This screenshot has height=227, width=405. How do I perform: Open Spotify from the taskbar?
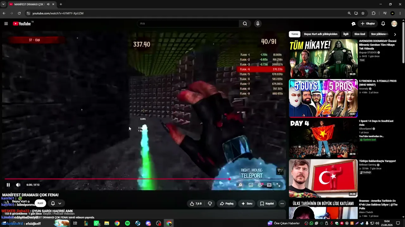tap(127, 224)
